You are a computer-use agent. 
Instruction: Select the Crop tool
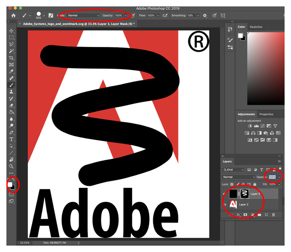(x=11, y=58)
